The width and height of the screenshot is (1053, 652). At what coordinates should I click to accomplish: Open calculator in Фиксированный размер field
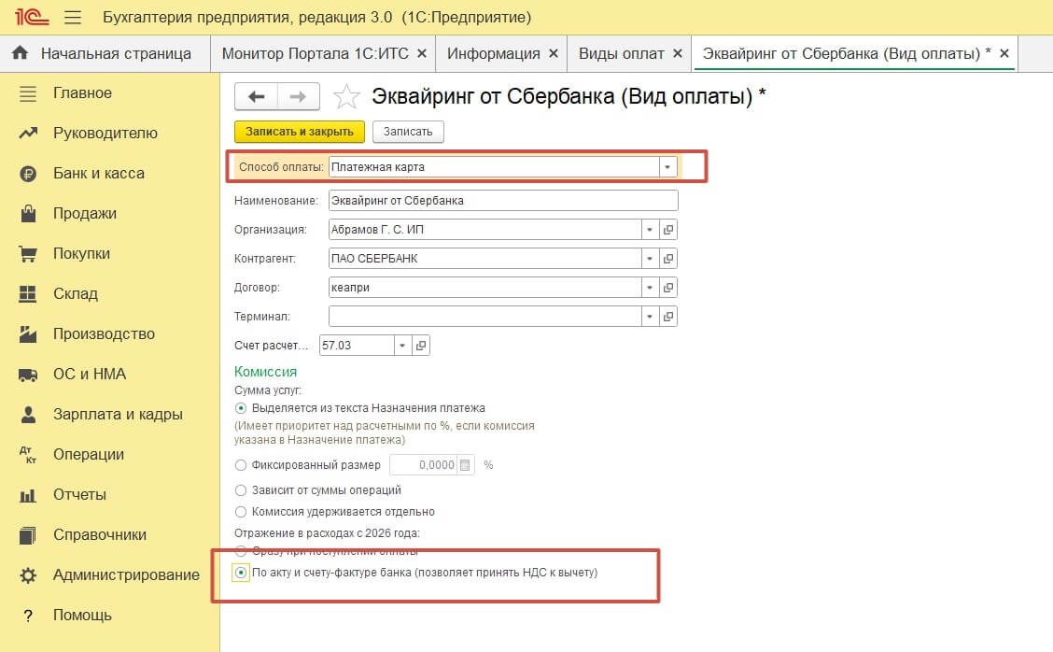pos(466,465)
